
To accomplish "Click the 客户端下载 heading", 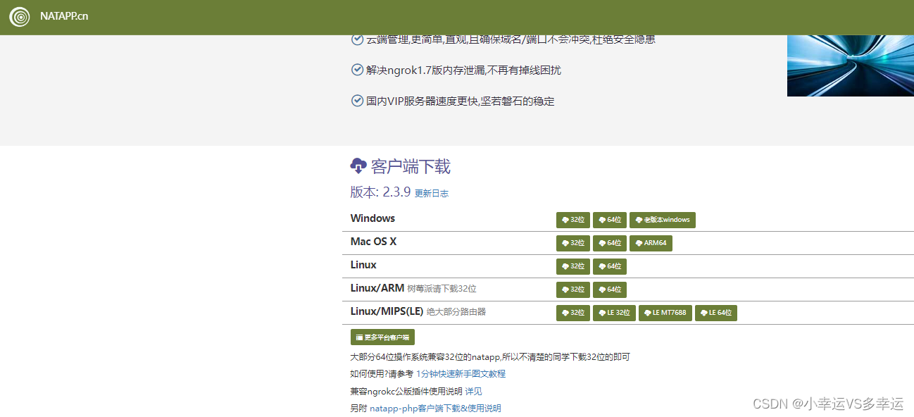I will (411, 167).
